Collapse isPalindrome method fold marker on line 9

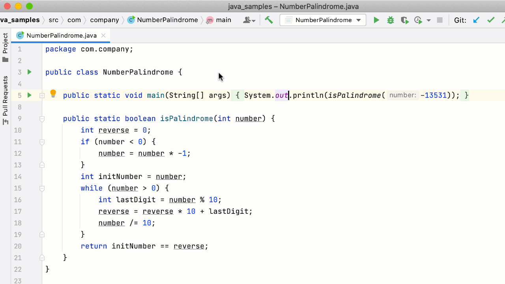click(42, 119)
